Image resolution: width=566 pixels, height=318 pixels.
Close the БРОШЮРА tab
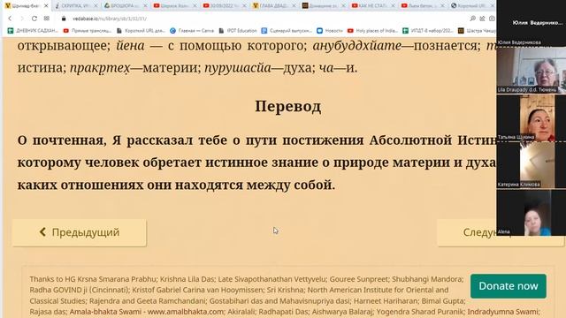click(145, 6)
